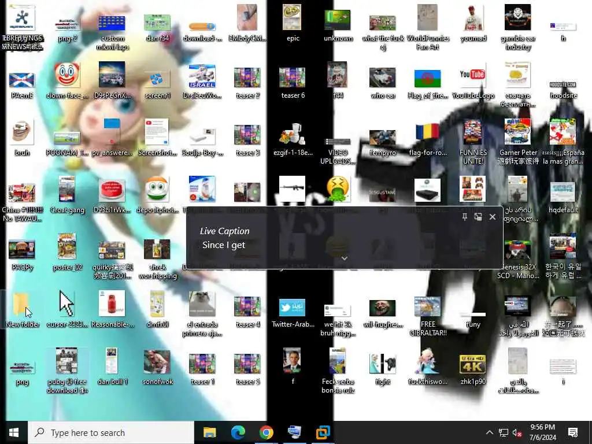The height and width of the screenshot is (444, 592).
Task: Open the clock showing 9:56 PM
Action: tap(542, 432)
